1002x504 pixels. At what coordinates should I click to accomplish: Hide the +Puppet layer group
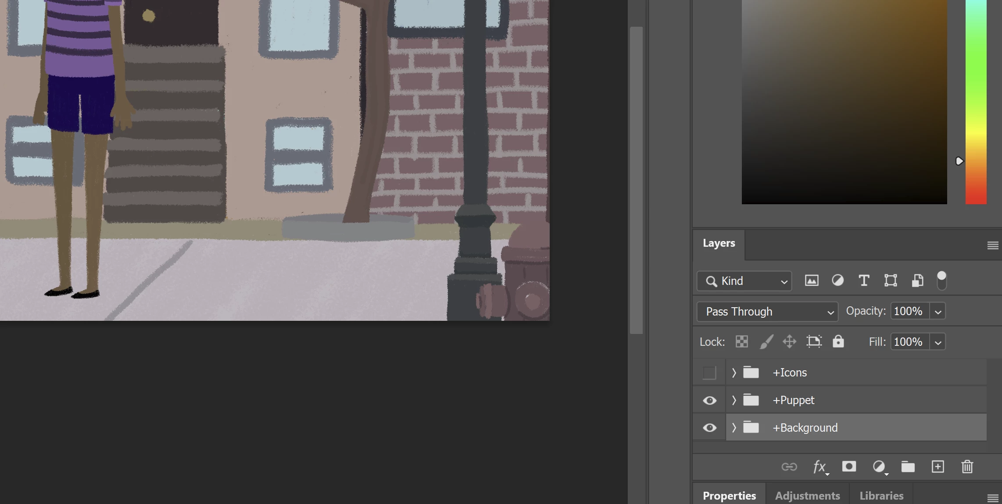(709, 400)
